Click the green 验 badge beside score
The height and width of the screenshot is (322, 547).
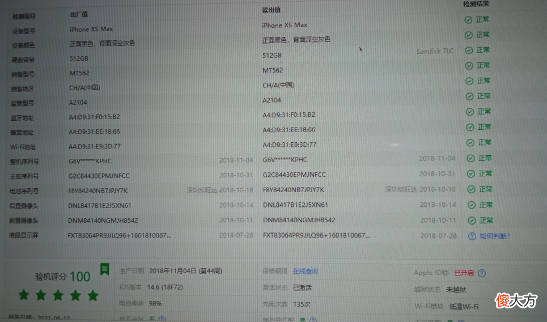104,269
